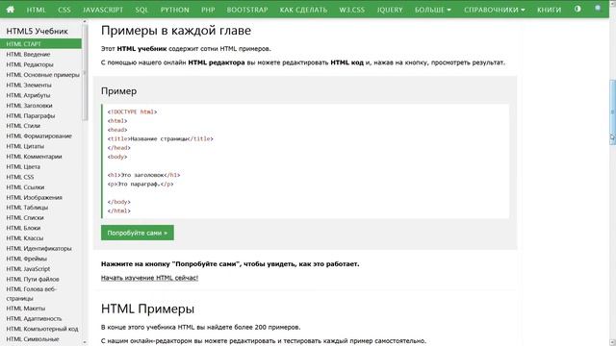Open the CSS top menu item
Viewport: 616px width, 346px height.
tap(64, 10)
